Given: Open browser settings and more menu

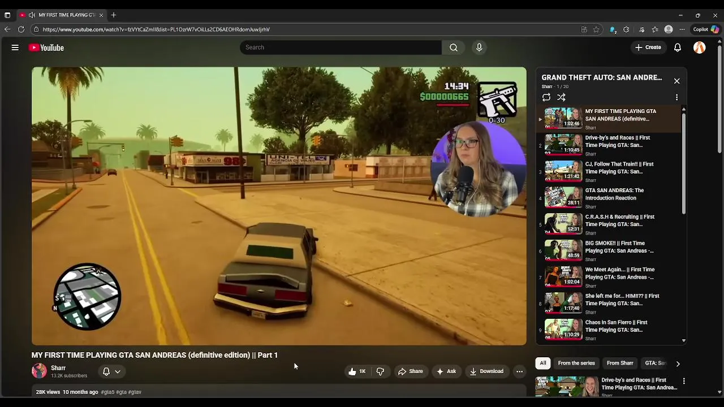Looking at the screenshot, I should point(682,29).
